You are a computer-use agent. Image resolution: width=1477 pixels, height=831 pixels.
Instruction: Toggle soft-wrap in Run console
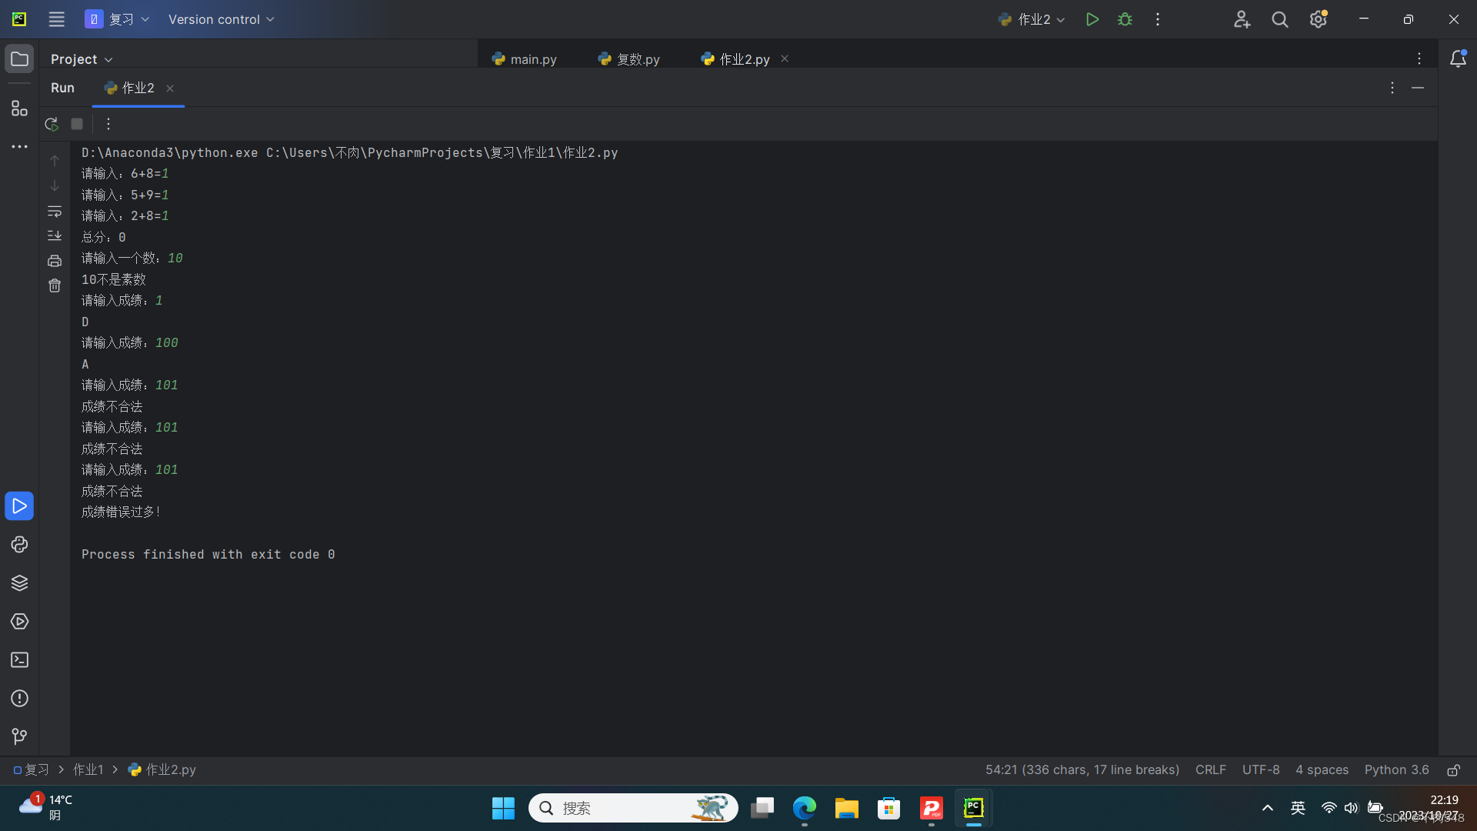(55, 211)
